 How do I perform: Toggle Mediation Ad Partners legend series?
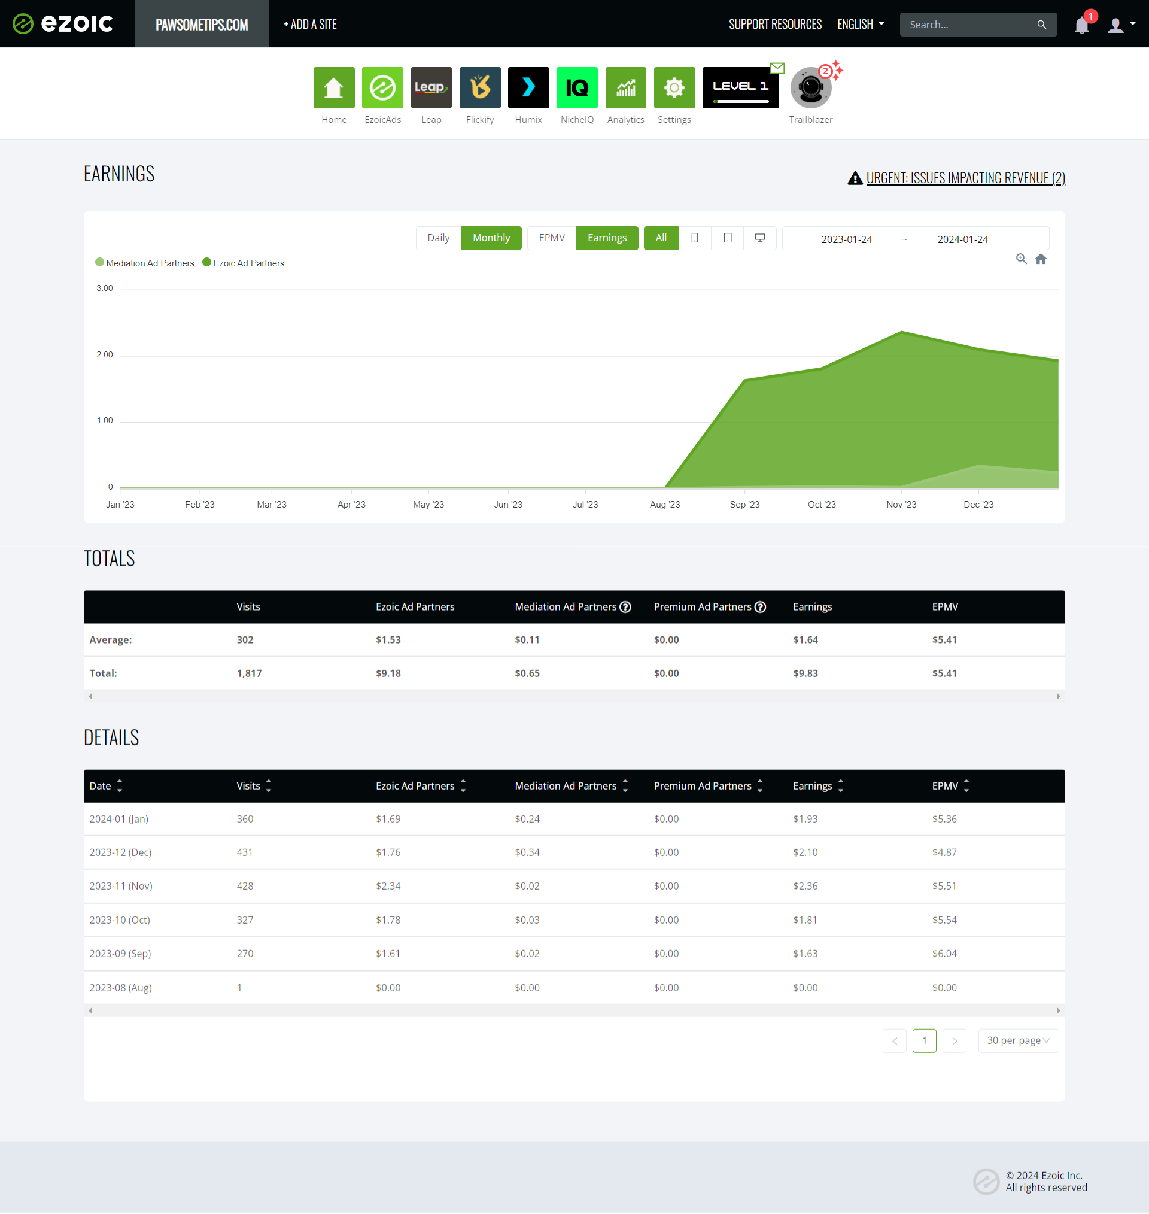pos(145,263)
